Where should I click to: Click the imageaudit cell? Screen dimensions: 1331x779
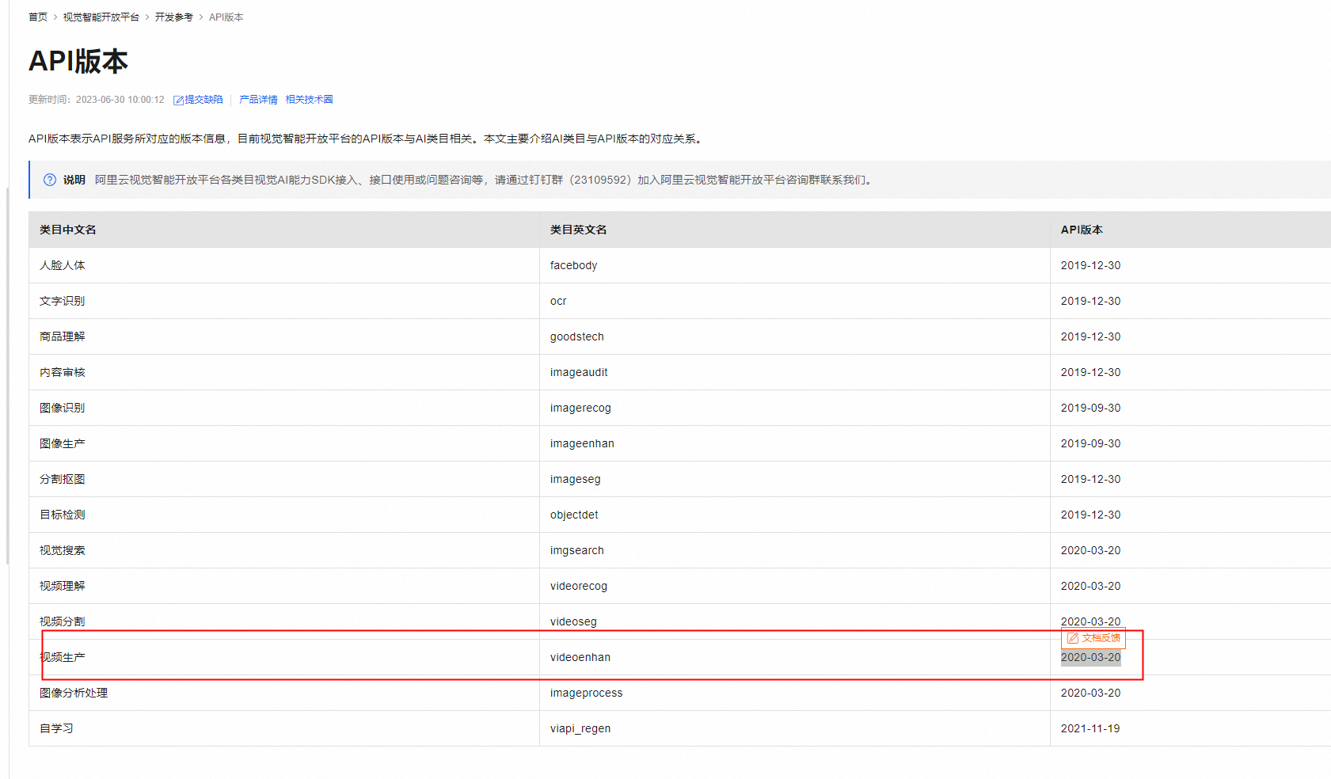795,372
